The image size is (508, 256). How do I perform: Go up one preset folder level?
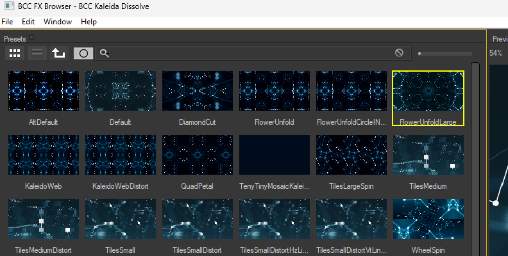[x=58, y=53]
